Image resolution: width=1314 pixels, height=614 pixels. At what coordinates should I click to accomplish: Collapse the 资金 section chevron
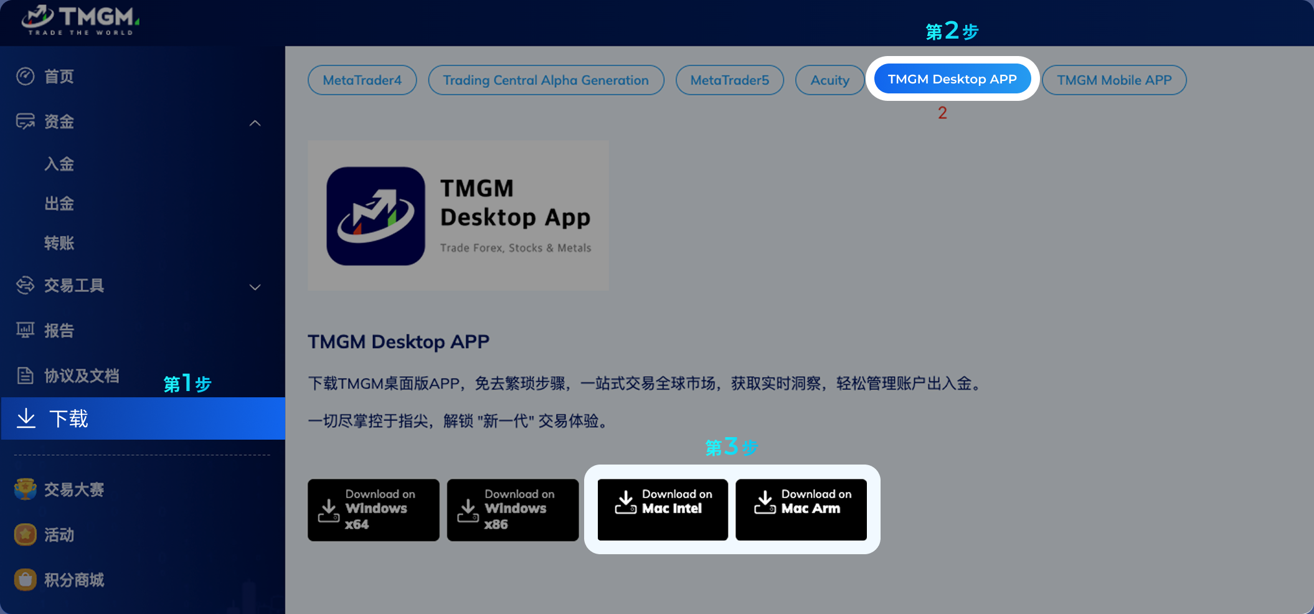[x=255, y=123]
